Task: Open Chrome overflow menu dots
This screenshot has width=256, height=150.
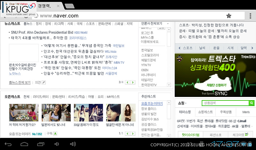Action: coord(250,16)
